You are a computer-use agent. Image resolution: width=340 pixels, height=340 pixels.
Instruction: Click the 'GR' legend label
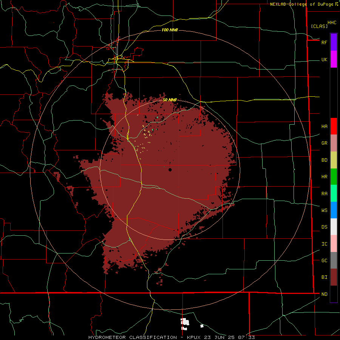(324, 143)
